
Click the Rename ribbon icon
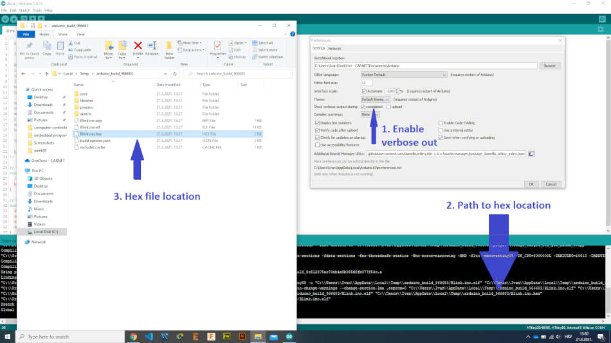coord(152,49)
